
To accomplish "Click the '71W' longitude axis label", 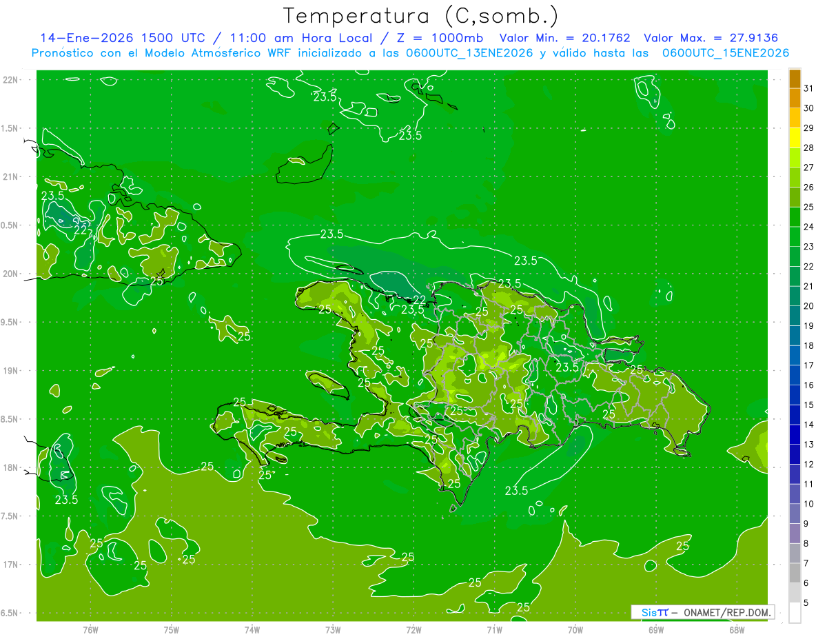I will [494, 629].
